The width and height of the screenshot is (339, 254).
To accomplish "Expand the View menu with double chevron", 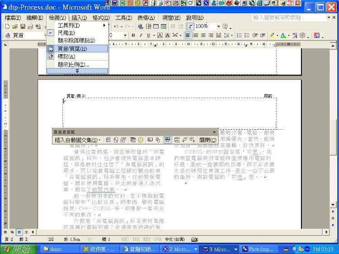I will tap(77, 71).
